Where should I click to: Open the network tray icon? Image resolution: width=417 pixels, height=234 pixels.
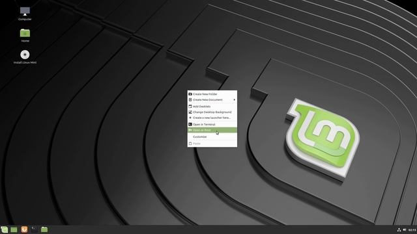399,229
